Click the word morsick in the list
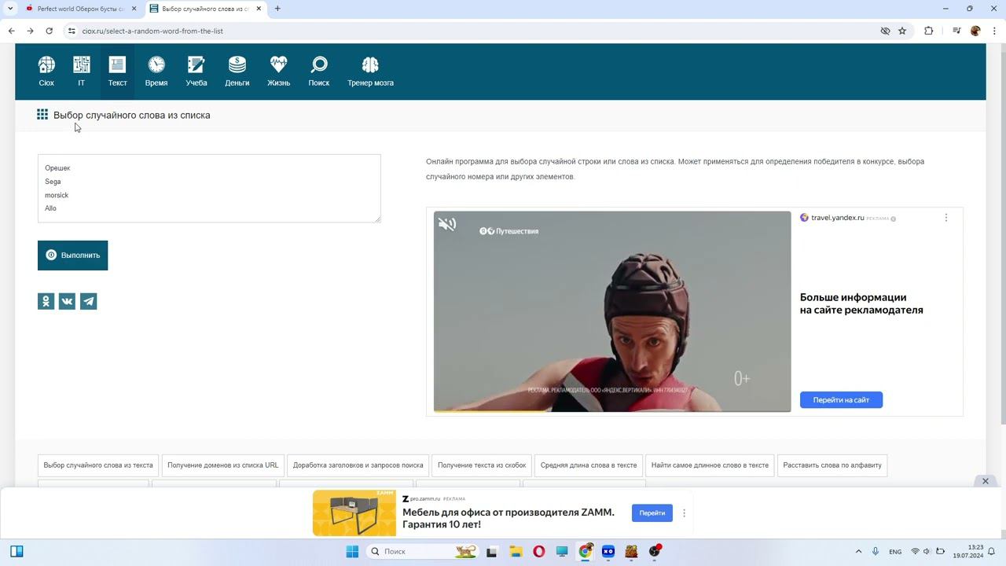The height and width of the screenshot is (566, 1006). tap(57, 195)
